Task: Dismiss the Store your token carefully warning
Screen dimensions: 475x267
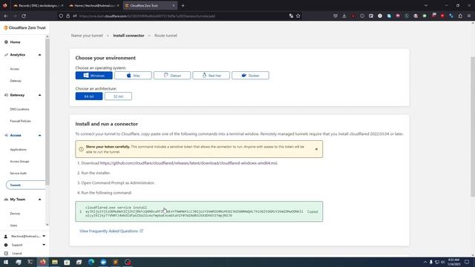Action: (316, 149)
